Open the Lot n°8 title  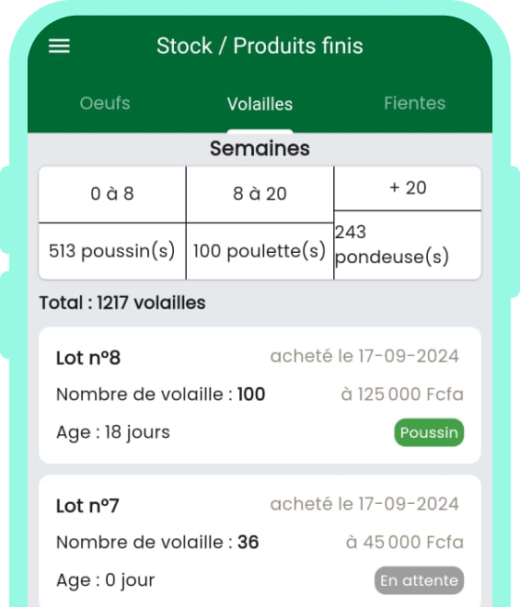pos(88,358)
